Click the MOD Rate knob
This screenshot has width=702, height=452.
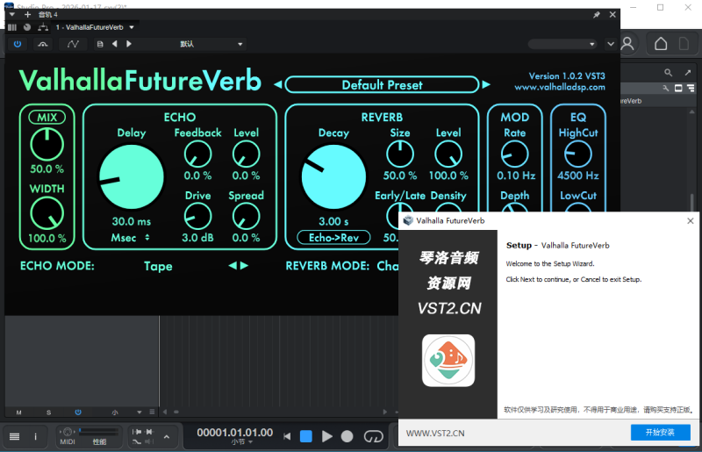(515, 154)
